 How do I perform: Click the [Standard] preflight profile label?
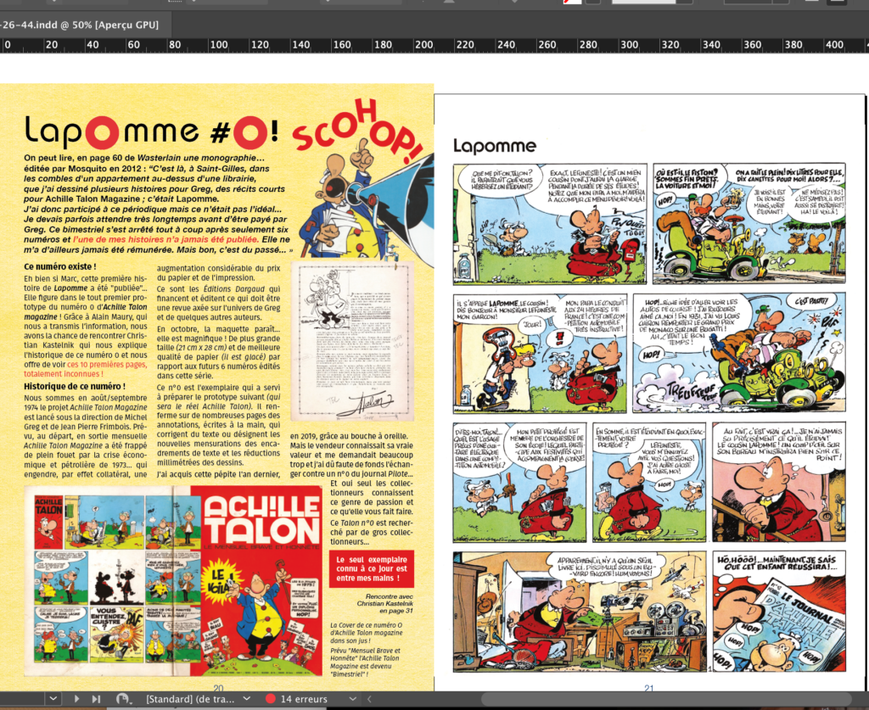190,699
